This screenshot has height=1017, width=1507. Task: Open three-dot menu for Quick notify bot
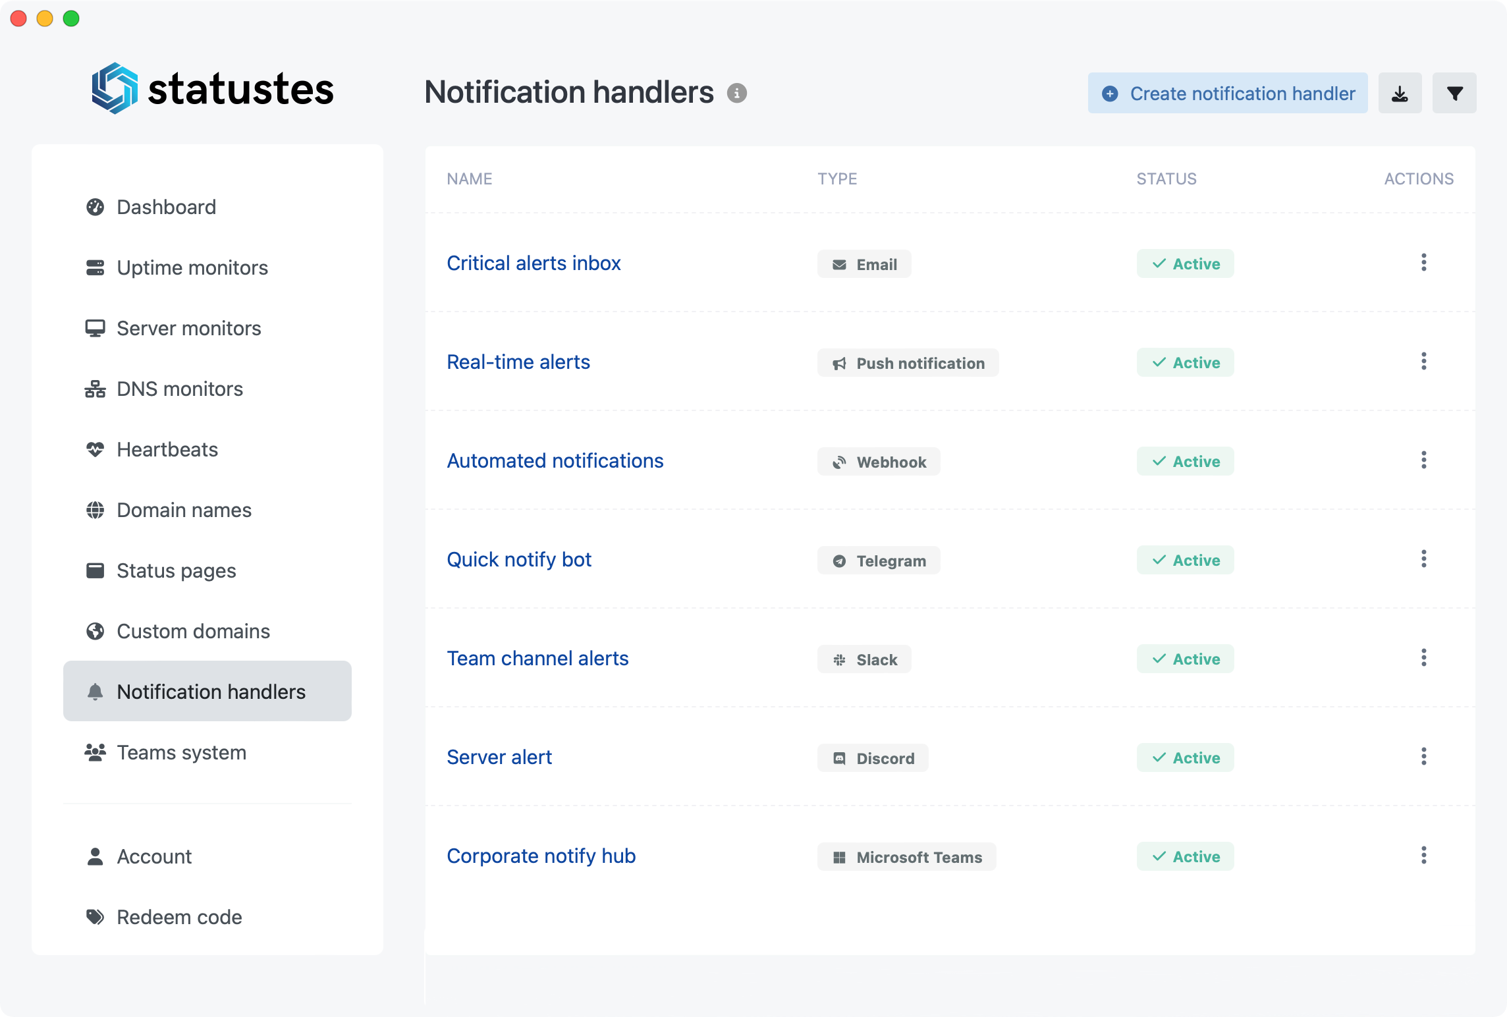(x=1423, y=559)
